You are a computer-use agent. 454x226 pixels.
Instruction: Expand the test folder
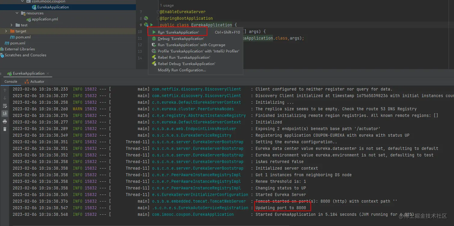click(x=12, y=25)
